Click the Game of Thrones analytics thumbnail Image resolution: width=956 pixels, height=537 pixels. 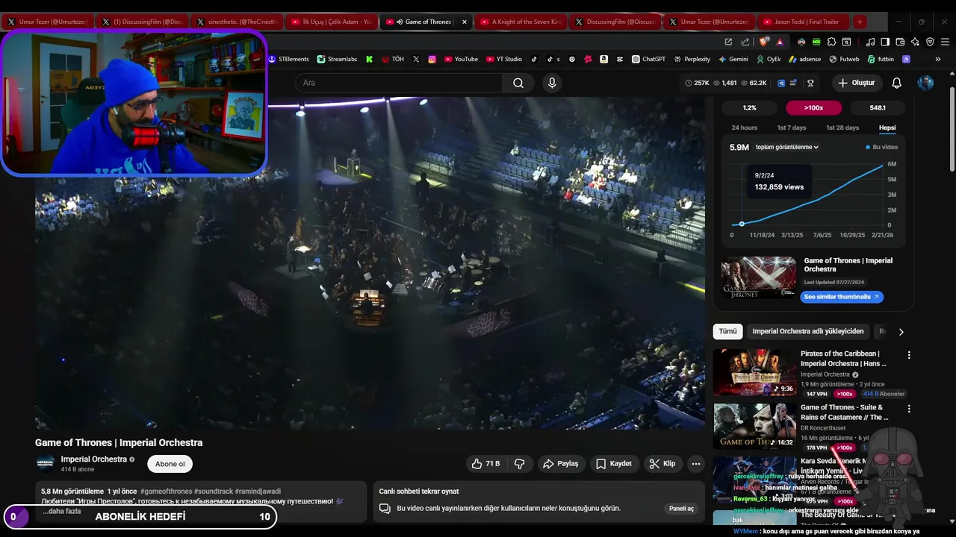point(759,278)
